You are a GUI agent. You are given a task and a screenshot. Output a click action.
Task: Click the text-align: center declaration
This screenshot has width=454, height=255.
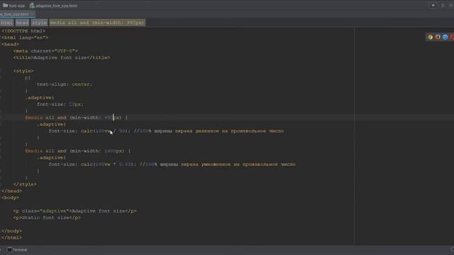click(65, 84)
